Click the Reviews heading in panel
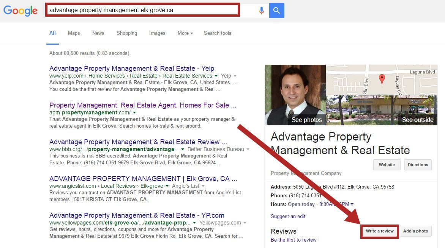This screenshot has height=248, width=445. tap(284, 231)
